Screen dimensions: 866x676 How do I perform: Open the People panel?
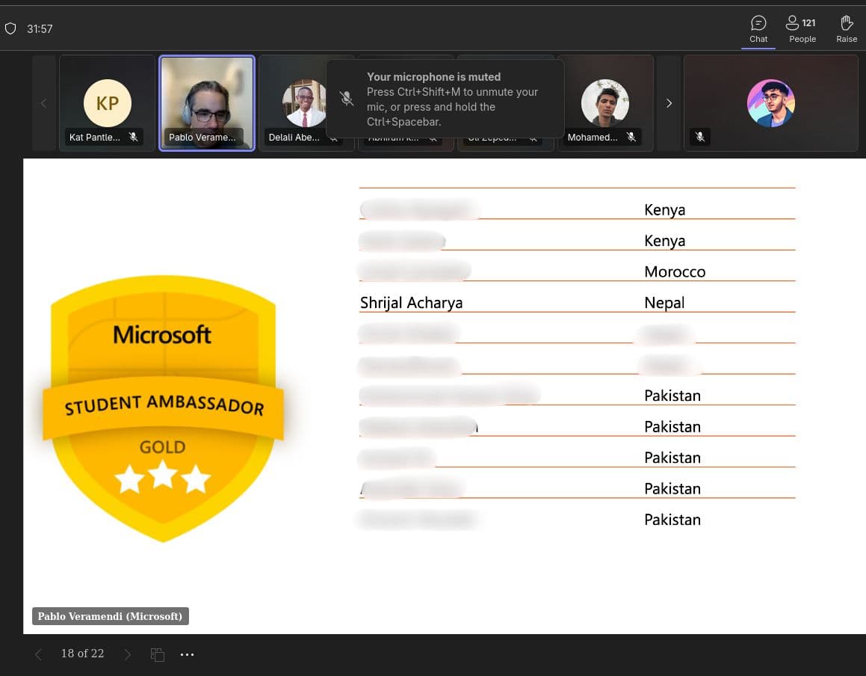802,28
